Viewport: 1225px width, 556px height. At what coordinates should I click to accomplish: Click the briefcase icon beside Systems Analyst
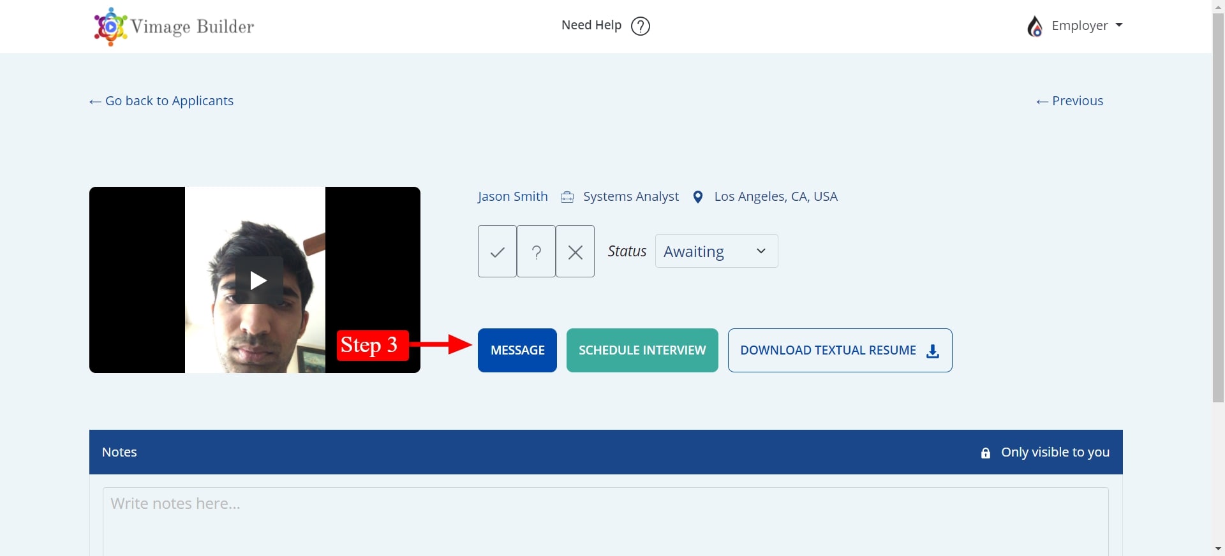pos(567,197)
